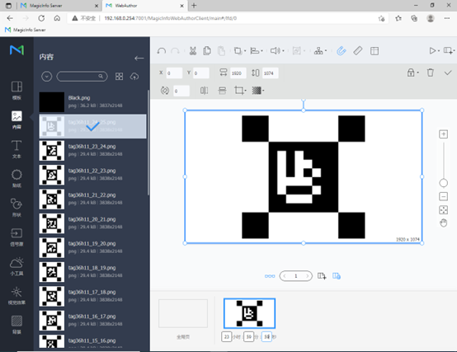Click the zoom slider handle
The height and width of the screenshot is (352, 457).
(x=443, y=183)
